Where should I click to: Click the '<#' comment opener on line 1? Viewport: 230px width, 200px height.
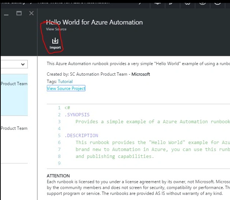point(67,108)
